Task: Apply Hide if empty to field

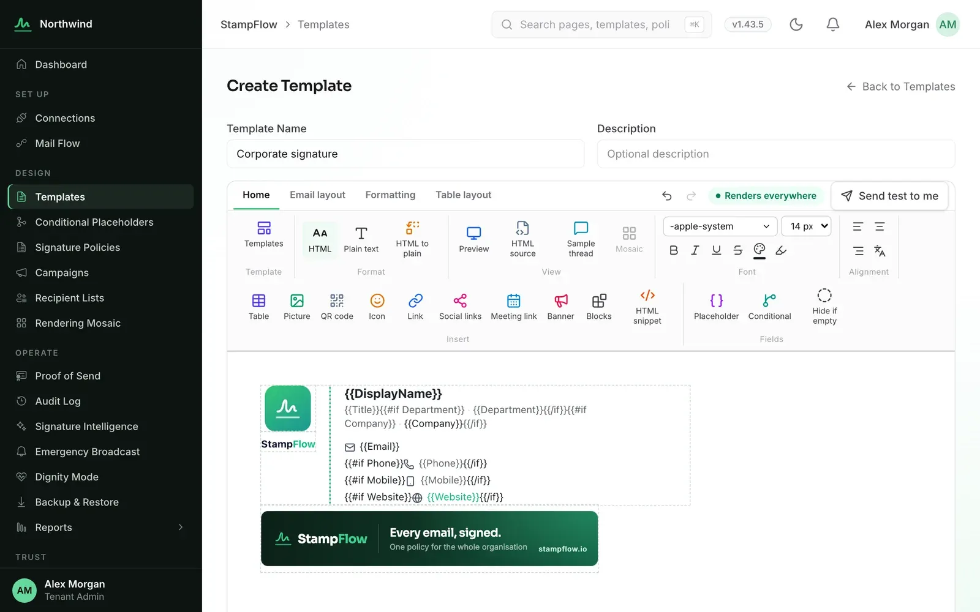Action: coord(824,307)
